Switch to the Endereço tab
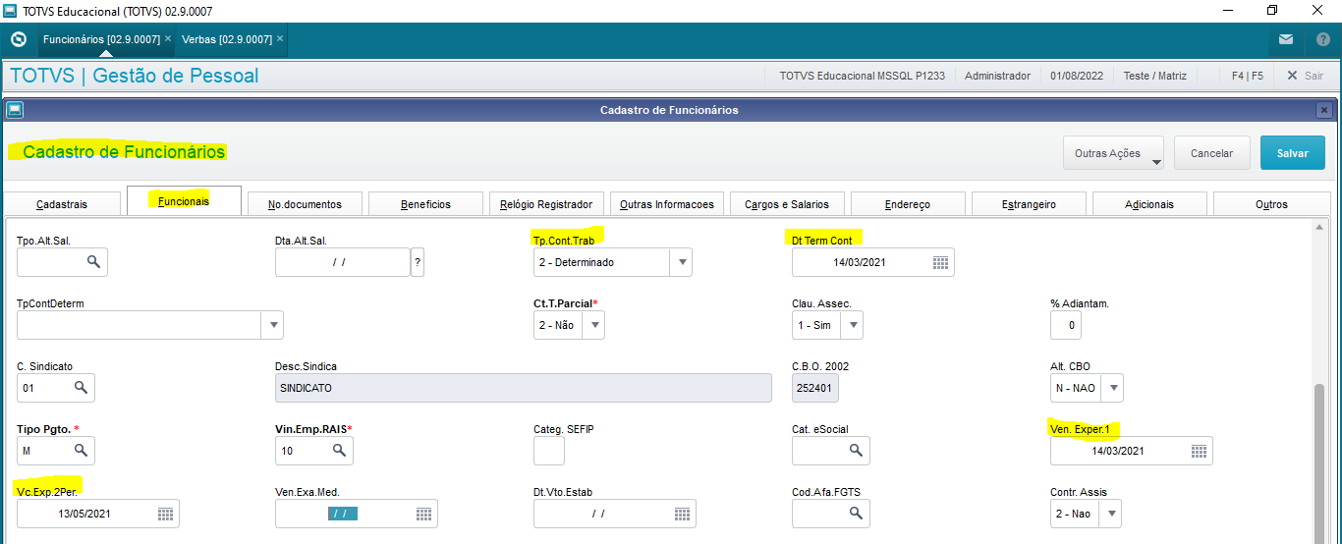This screenshot has height=544, width=1342. tap(908, 204)
